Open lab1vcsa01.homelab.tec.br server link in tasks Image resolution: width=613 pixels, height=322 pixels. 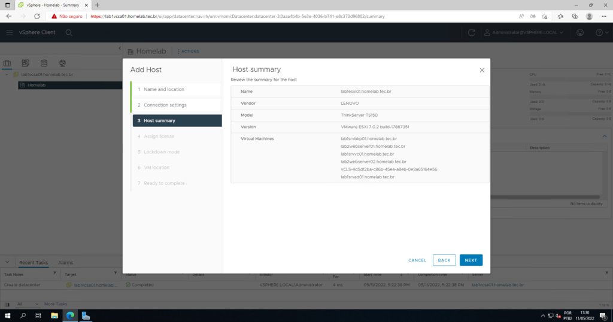pyautogui.click(x=497, y=285)
